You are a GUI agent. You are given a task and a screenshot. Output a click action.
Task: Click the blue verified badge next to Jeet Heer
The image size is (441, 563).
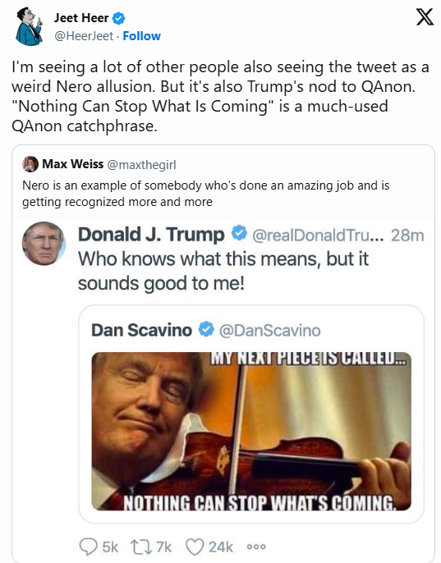[118, 18]
